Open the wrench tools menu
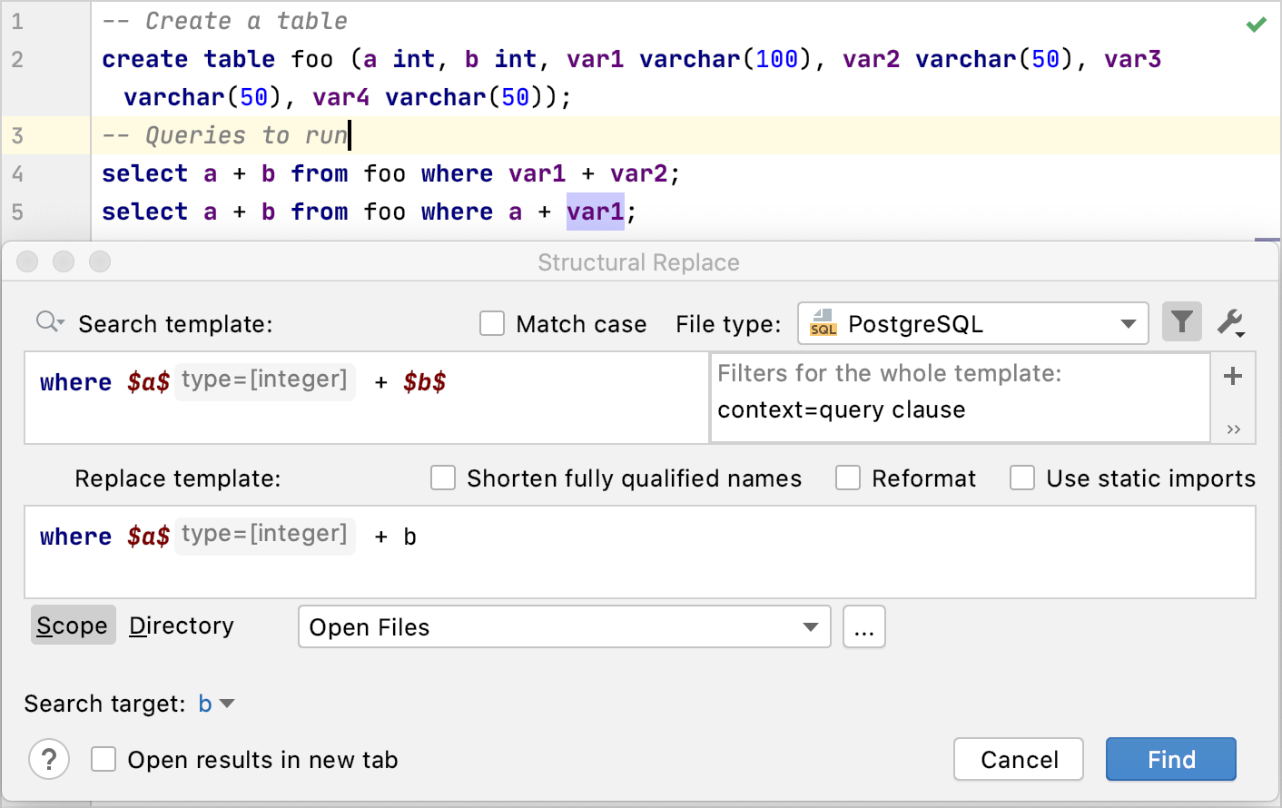1282x808 pixels. (x=1231, y=322)
